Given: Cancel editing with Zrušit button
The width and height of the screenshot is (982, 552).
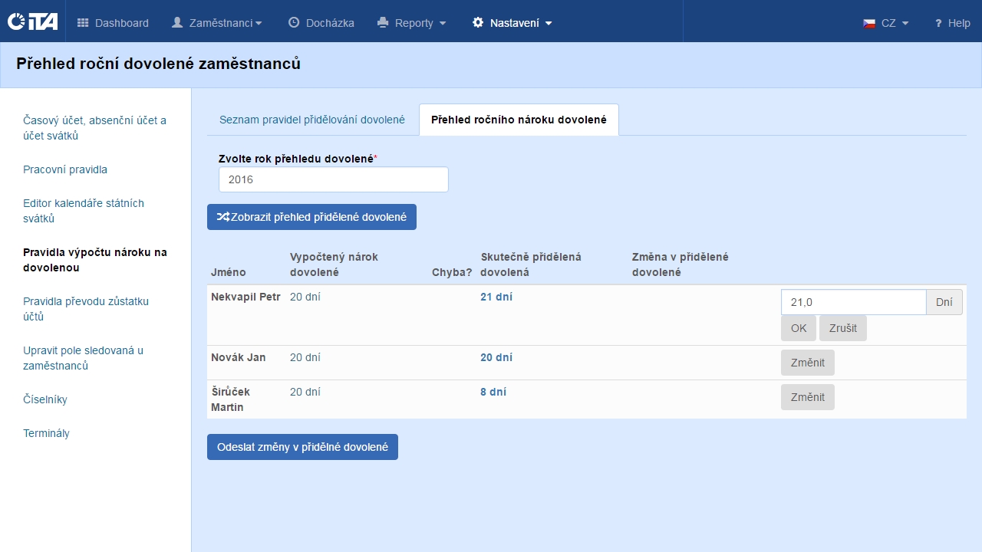Looking at the screenshot, I should (x=842, y=328).
